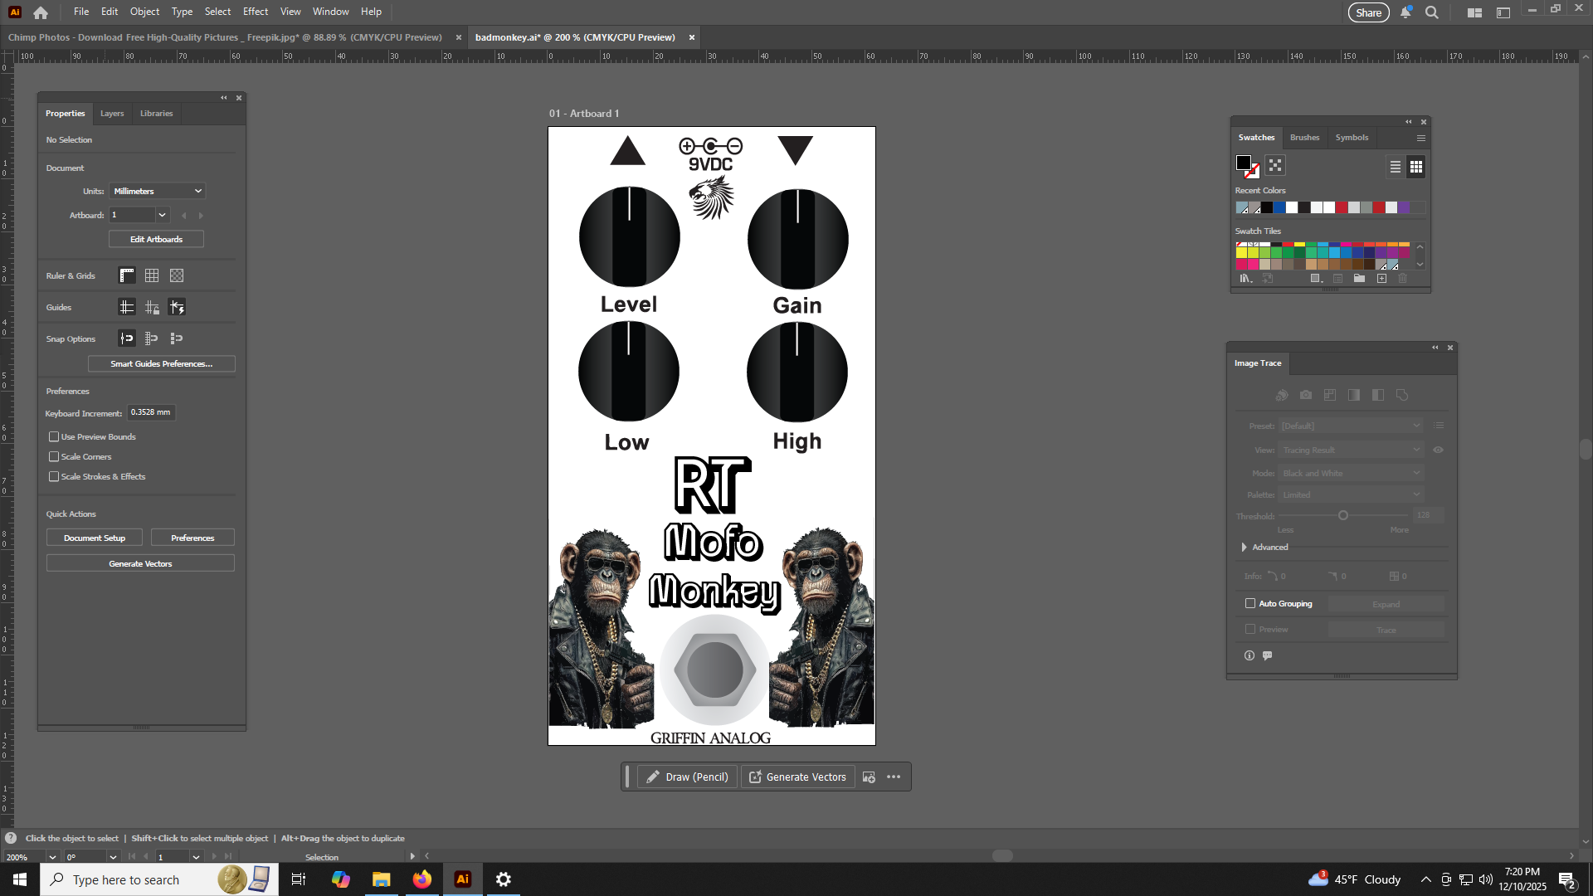This screenshot has height=896, width=1593.
Task: Check the Scale Corners option
Action: click(54, 457)
